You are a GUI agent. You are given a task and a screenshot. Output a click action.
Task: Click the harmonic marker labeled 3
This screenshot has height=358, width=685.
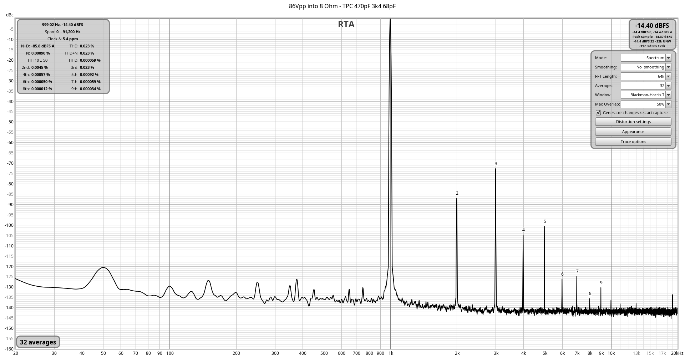496,164
